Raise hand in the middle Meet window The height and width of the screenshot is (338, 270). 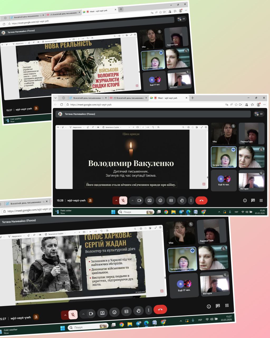tap(182, 200)
